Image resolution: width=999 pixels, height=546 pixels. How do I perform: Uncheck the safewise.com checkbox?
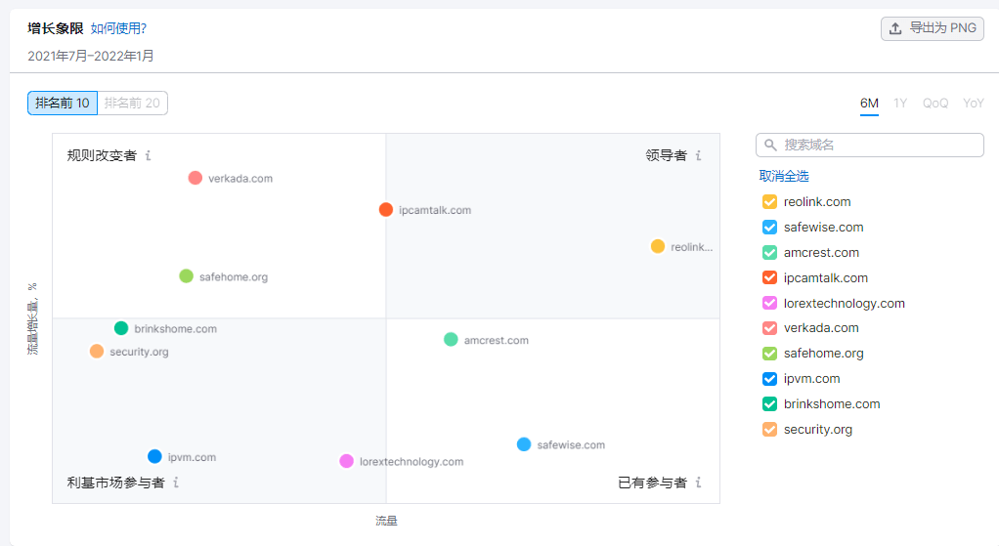[769, 228]
